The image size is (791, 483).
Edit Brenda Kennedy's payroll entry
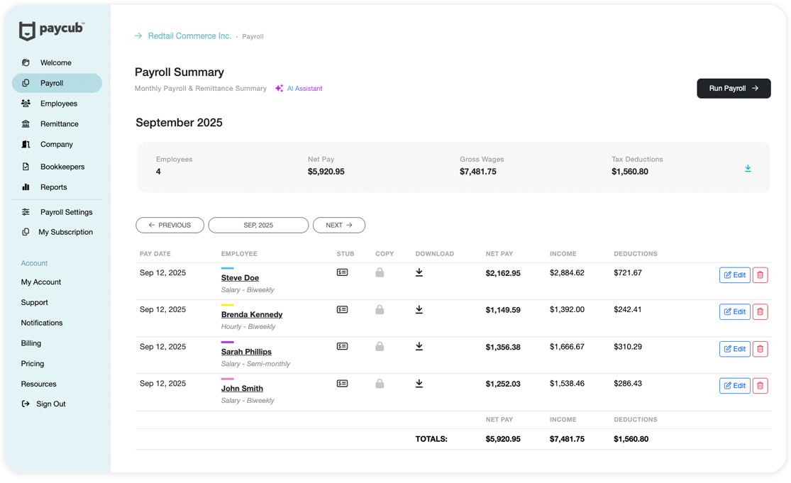pyautogui.click(x=734, y=311)
